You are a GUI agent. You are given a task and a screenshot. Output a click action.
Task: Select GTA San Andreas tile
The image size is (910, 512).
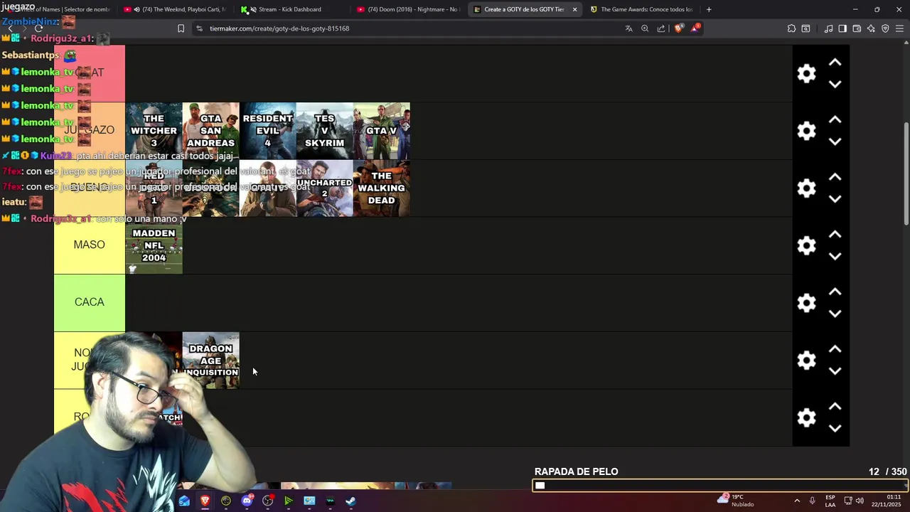click(210, 131)
